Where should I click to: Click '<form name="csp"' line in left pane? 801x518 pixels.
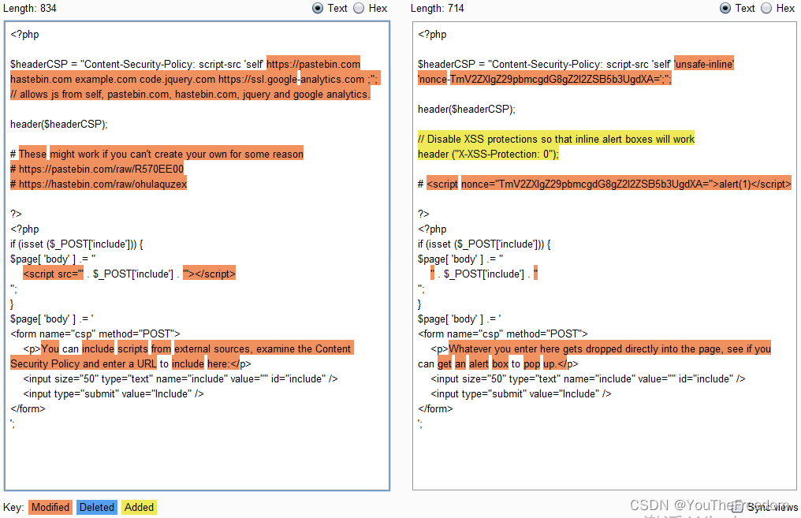95,334
